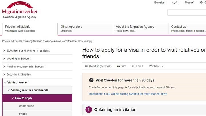Click the Migrationsverket logo
Screen dimensions: 206x116
20,10
